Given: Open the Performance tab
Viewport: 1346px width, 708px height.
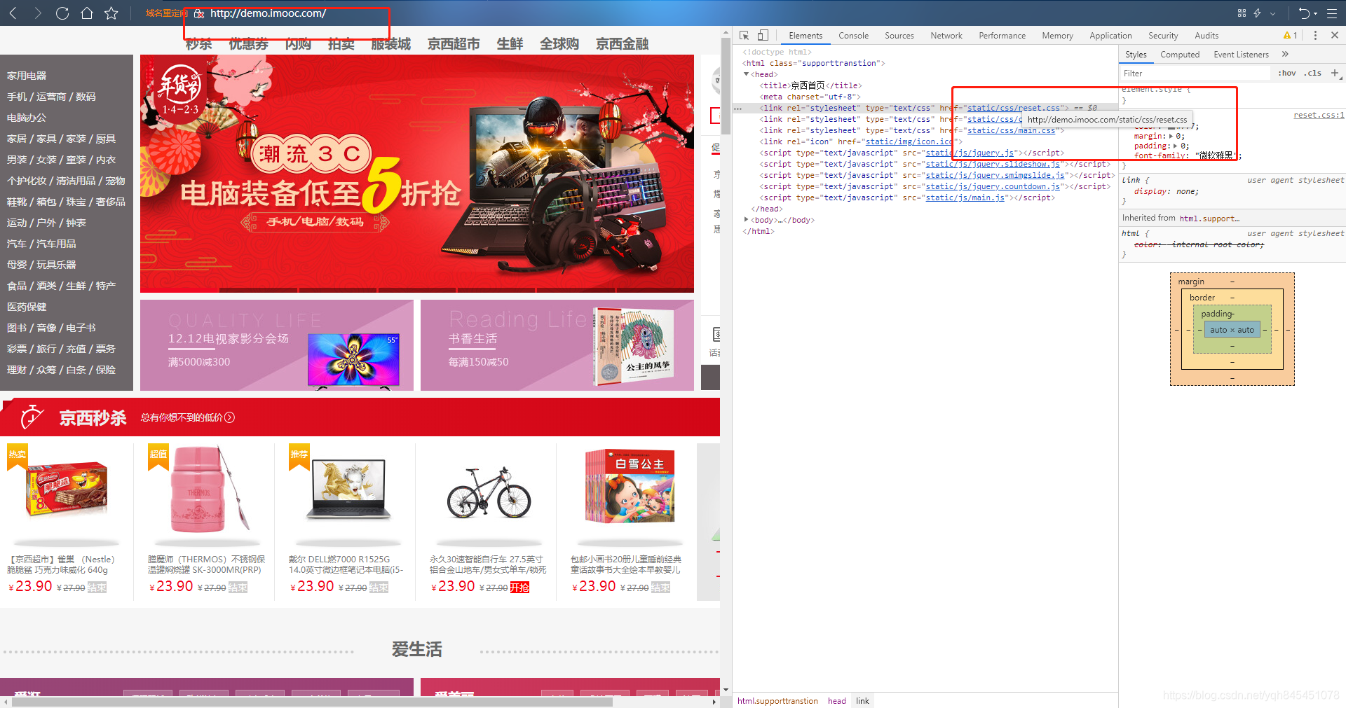Looking at the screenshot, I should [1002, 36].
